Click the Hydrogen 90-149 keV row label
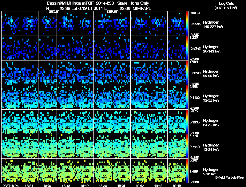This screenshot has height=187, width=246. 212,49
